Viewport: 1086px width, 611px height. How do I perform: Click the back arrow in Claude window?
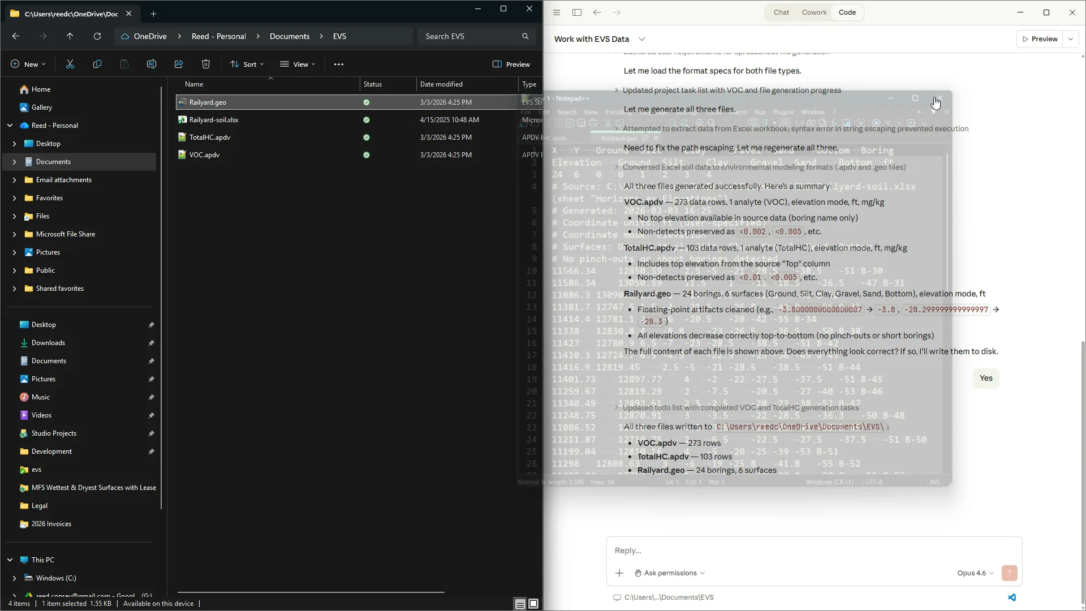click(597, 12)
